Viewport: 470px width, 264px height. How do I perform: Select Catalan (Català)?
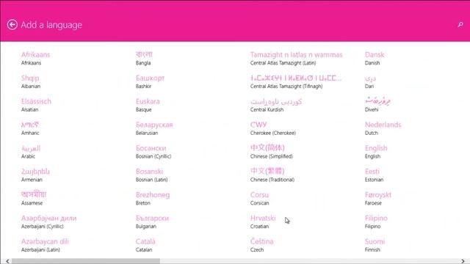pos(145,245)
